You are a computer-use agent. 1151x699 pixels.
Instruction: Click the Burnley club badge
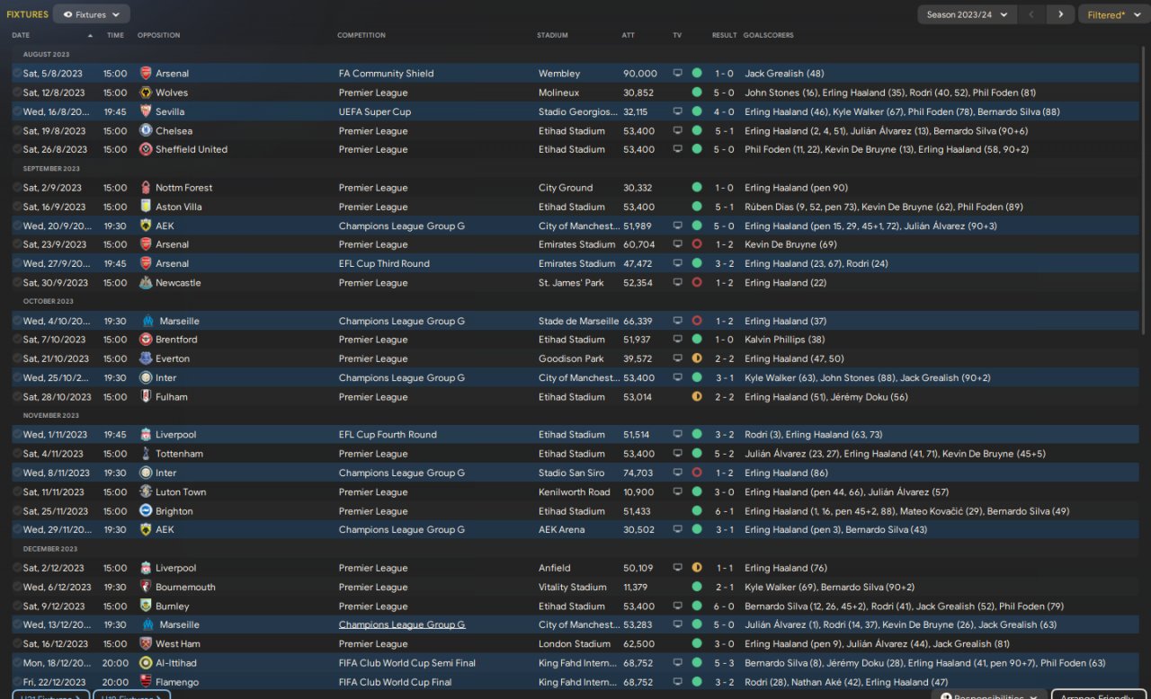(x=146, y=606)
